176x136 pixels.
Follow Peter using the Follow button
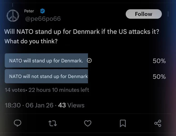(144, 14)
